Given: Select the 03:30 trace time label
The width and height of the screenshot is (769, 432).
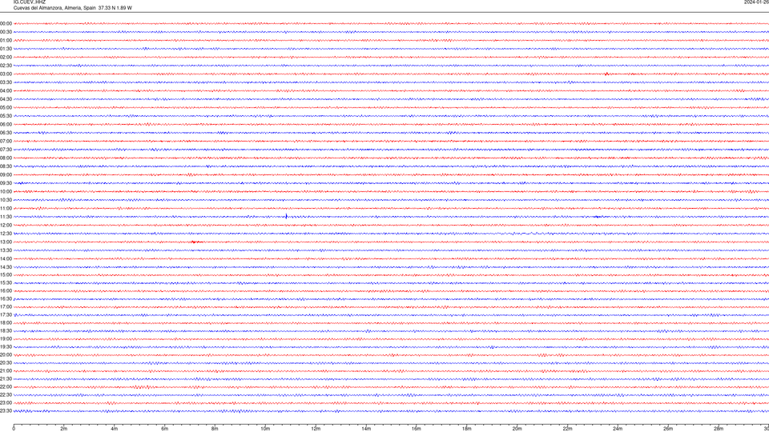Looking at the screenshot, I should pos(6,82).
